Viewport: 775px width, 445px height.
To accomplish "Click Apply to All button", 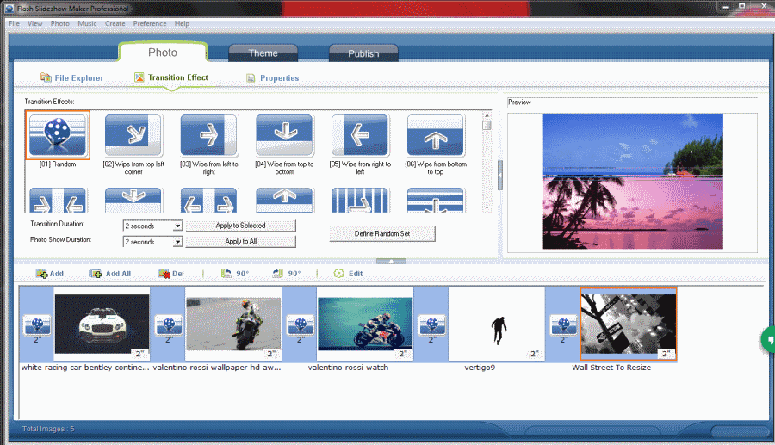I will tap(241, 241).
